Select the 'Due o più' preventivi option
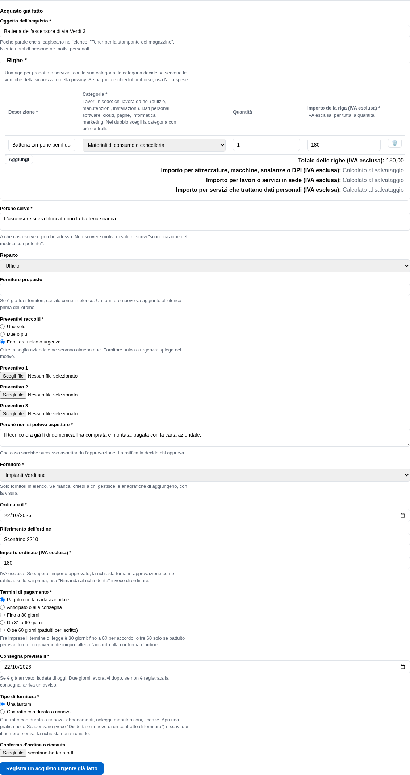This screenshot has width=410, height=775. 3,334
